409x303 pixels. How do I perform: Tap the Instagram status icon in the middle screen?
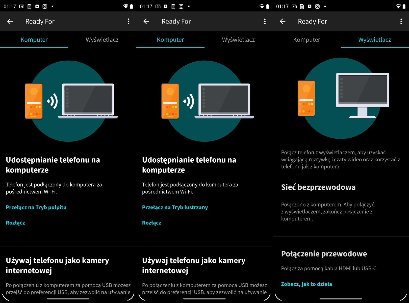pos(181,7)
